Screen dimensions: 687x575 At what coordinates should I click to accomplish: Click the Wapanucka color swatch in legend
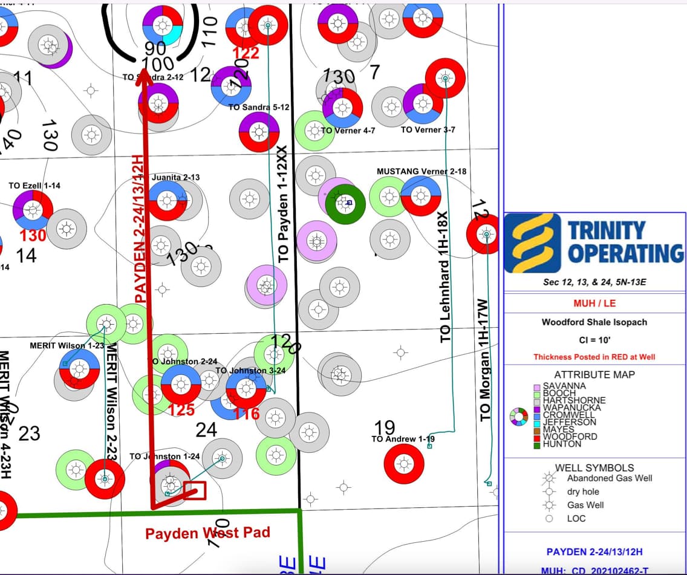[x=537, y=408]
